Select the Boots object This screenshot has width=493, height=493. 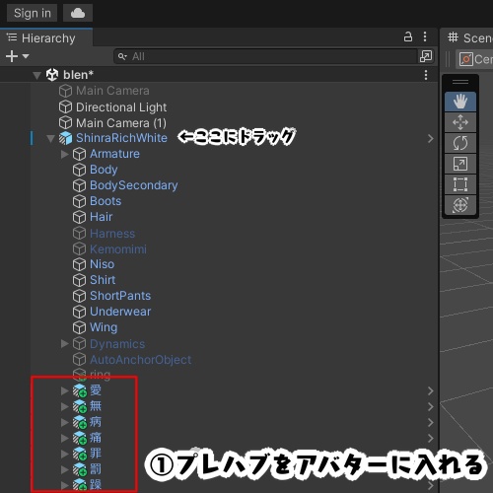point(106,201)
